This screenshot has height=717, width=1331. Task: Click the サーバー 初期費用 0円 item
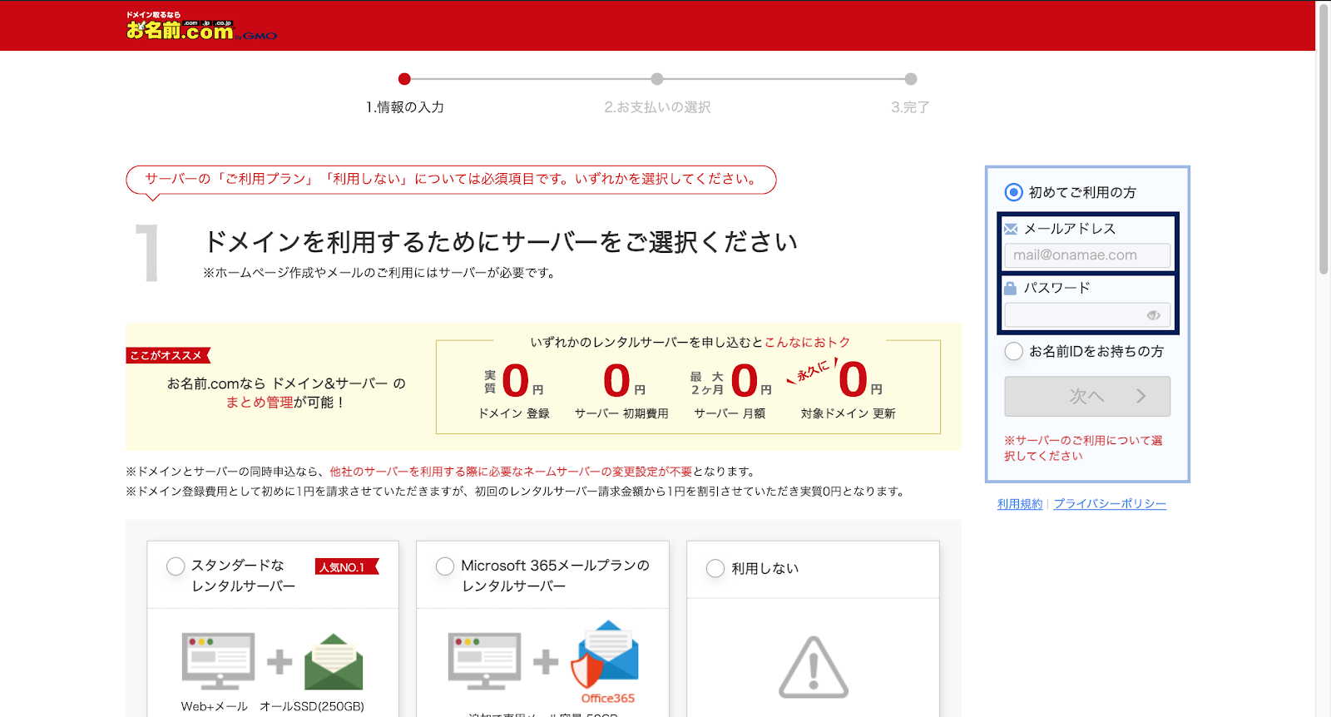coord(621,389)
